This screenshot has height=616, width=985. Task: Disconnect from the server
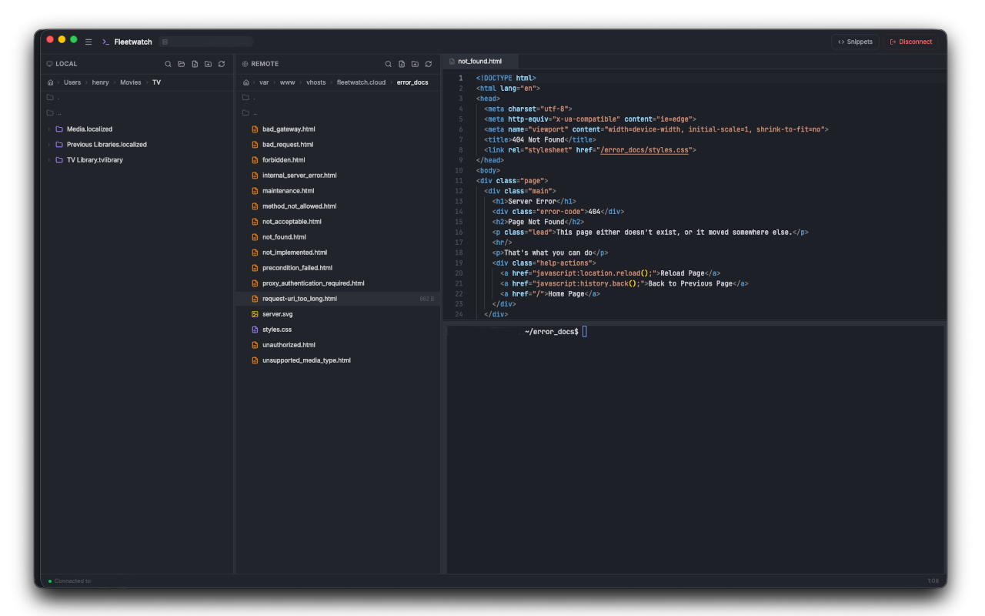click(911, 42)
